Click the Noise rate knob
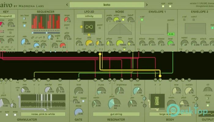Image resolution: width=214 pixels, height=122 pixels. tap(120, 43)
